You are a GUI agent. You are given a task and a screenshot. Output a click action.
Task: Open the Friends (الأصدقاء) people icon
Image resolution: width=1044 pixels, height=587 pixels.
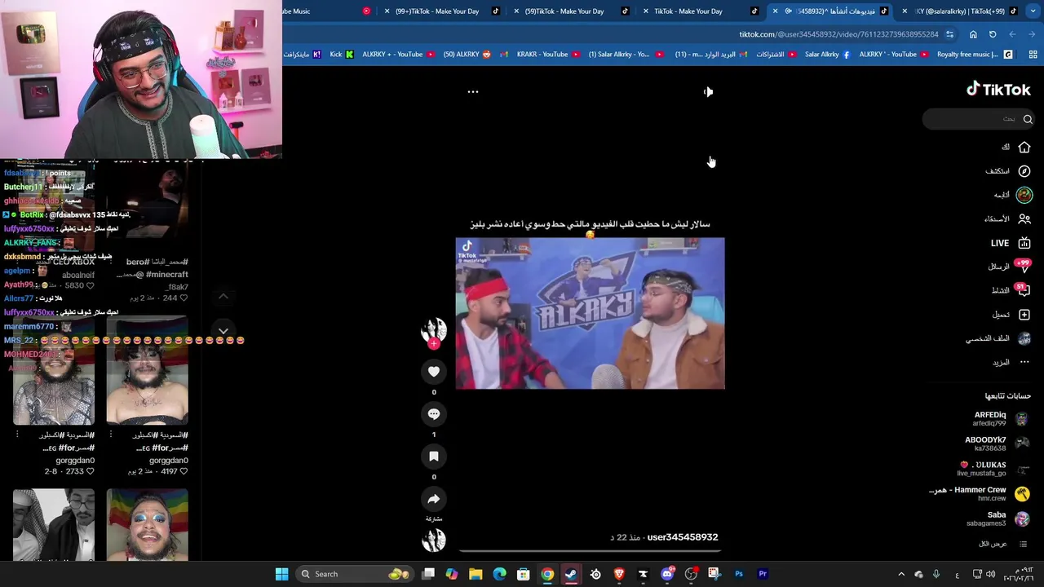tap(1024, 218)
